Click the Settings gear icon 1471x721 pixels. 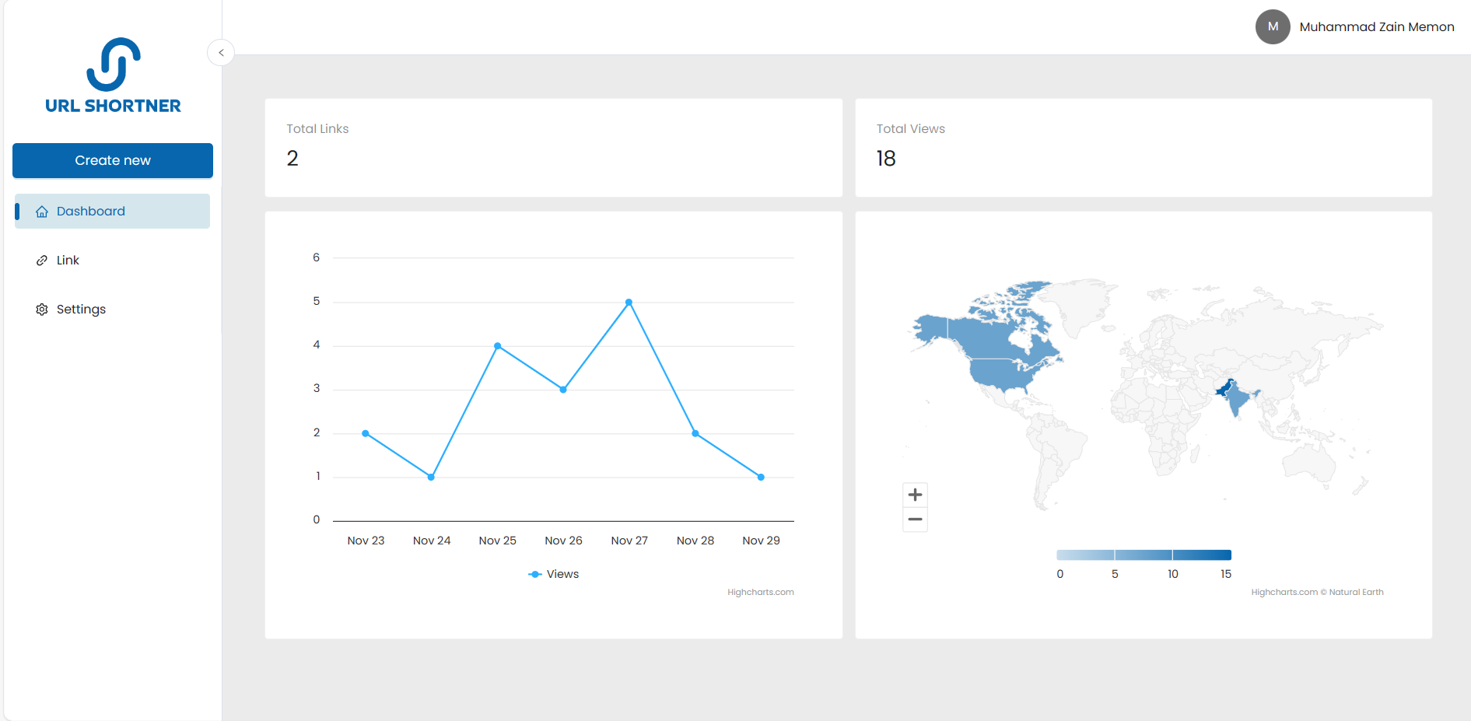coord(42,310)
